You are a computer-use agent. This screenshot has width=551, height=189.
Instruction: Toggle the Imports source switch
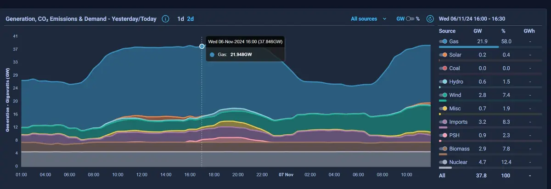[444, 122]
